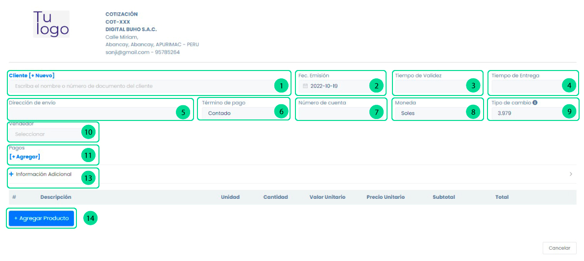
Task: Click the plus icon before Información Adicional
Action: (11, 174)
